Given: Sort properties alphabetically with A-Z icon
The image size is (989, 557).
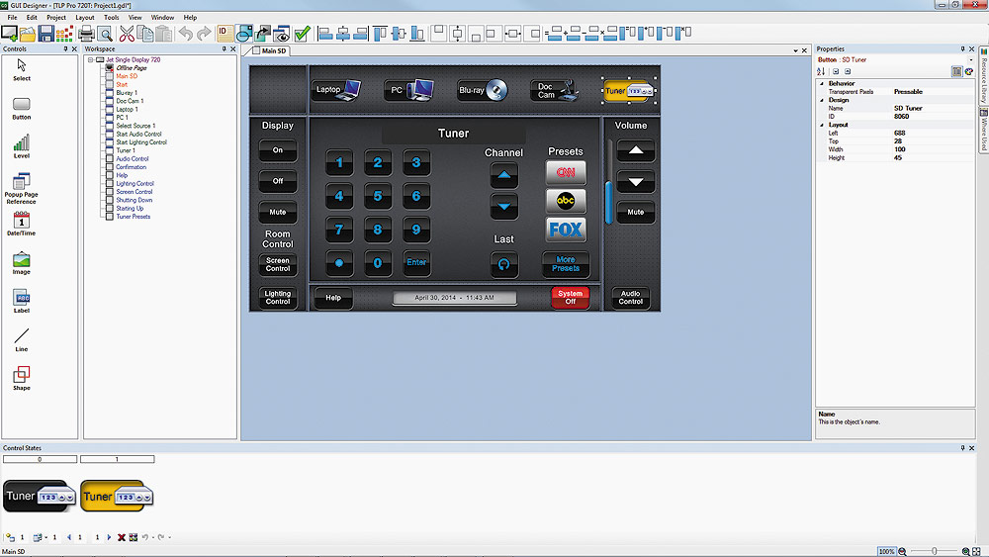Looking at the screenshot, I should (x=821, y=71).
